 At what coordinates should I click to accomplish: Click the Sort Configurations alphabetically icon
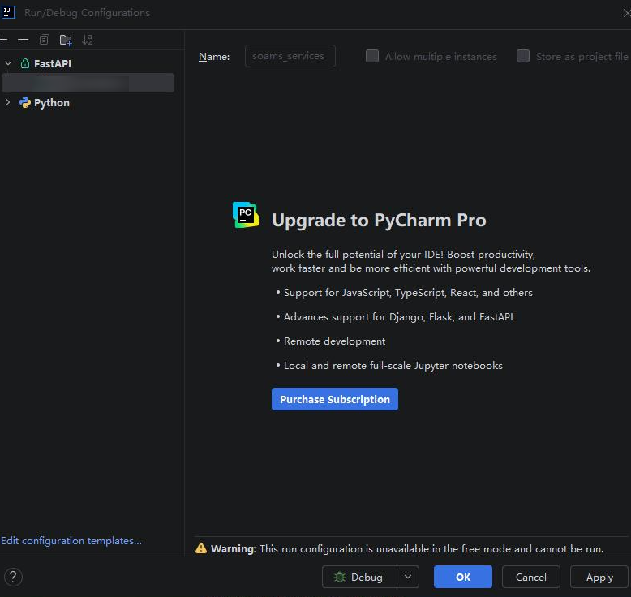(88, 40)
